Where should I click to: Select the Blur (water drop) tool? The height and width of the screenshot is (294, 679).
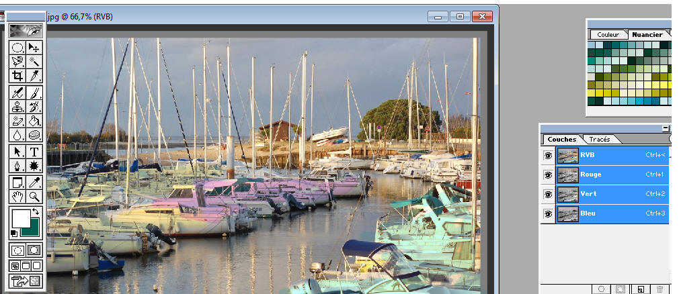[x=17, y=134]
